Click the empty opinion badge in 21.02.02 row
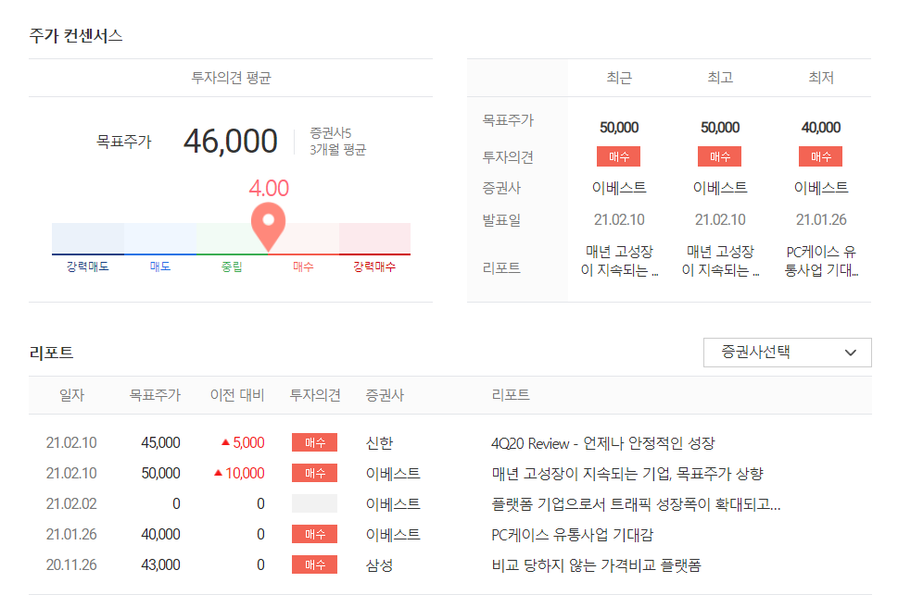Screen dimensions: 898x595 (x=314, y=503)
